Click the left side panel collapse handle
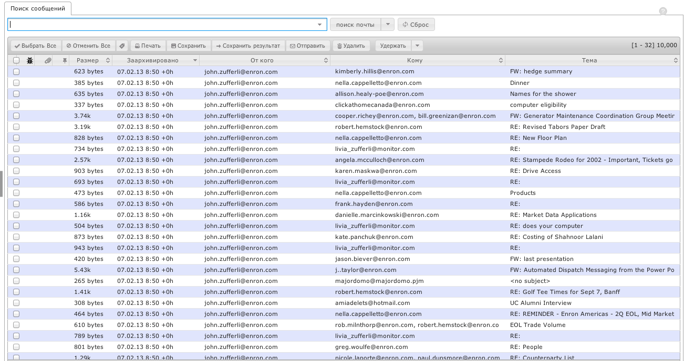The height and width of the screenshot is (361, 684). click(1, 184)
